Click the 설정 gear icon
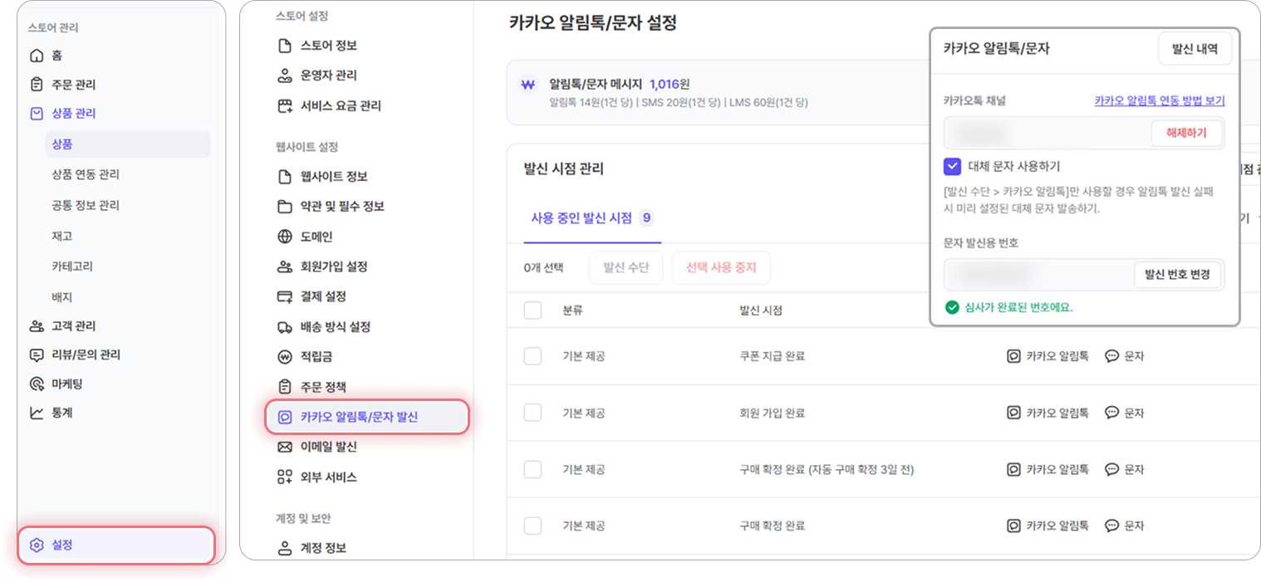 coord(37,545)
